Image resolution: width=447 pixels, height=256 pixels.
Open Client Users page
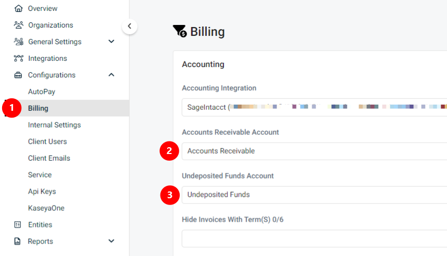click(47, 142)
